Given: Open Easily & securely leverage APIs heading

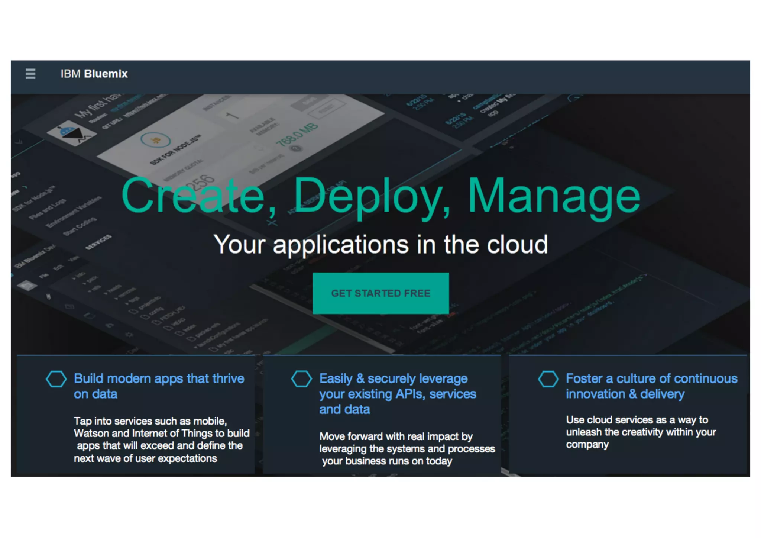Looking at the screenshot, I should pos(397,394).
